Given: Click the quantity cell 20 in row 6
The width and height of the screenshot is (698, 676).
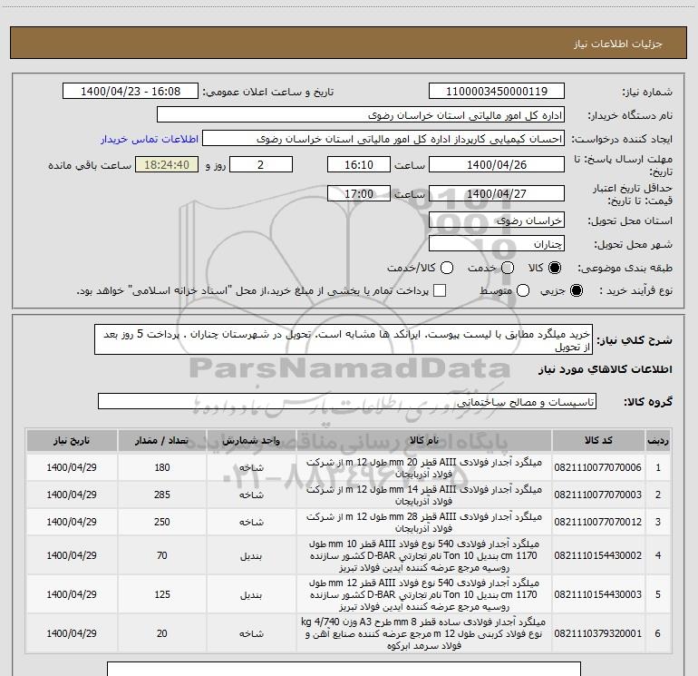Looking at the screenshot, I should point(162,633).
